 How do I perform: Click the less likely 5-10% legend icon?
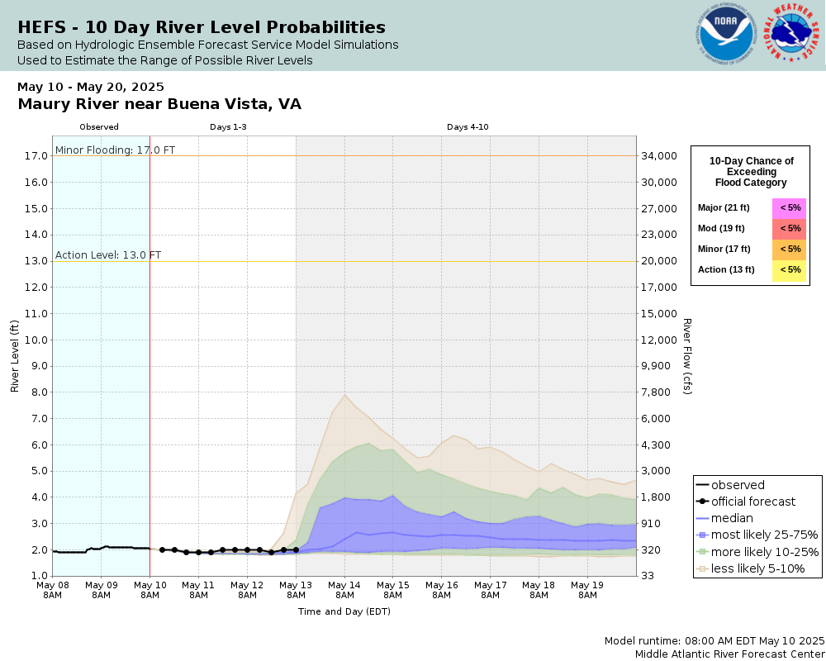coord(702,568)
